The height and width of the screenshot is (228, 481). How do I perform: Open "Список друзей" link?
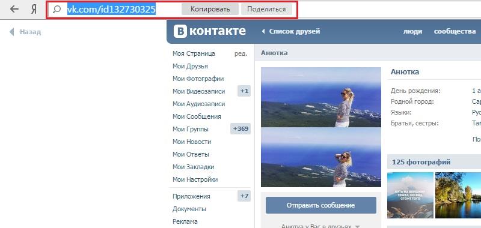295,31
